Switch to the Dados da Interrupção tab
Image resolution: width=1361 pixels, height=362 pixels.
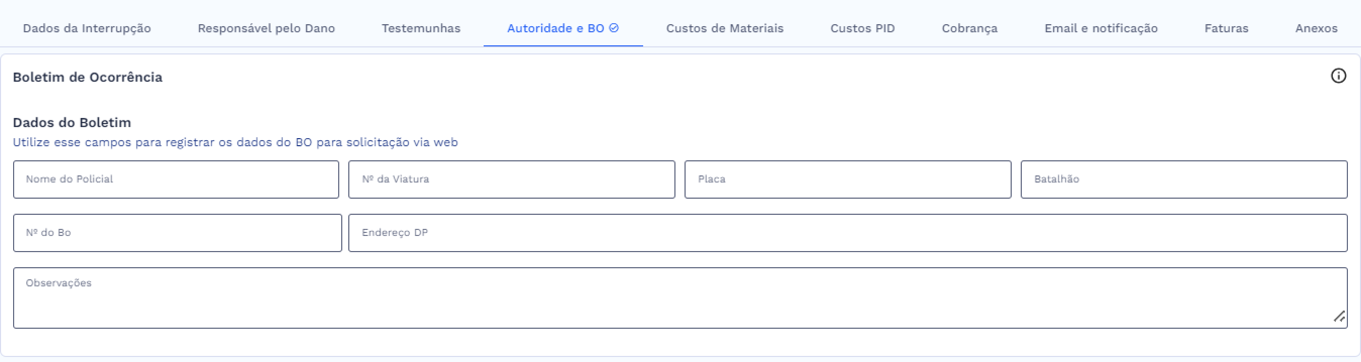[x=87, y=29]
